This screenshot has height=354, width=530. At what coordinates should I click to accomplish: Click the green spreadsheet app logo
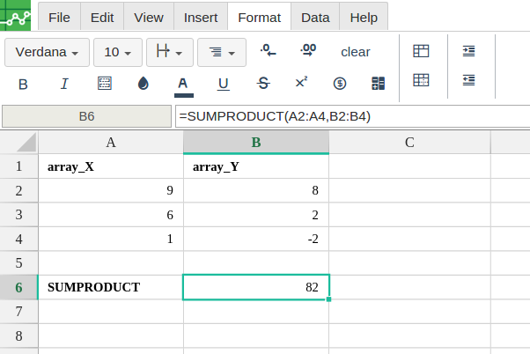[15, 15]
